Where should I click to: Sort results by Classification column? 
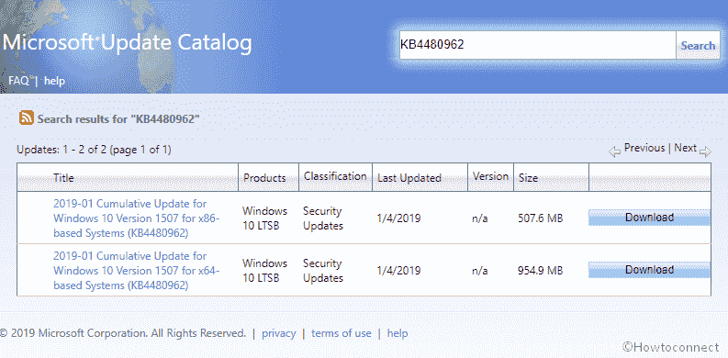tap(335, 176)
